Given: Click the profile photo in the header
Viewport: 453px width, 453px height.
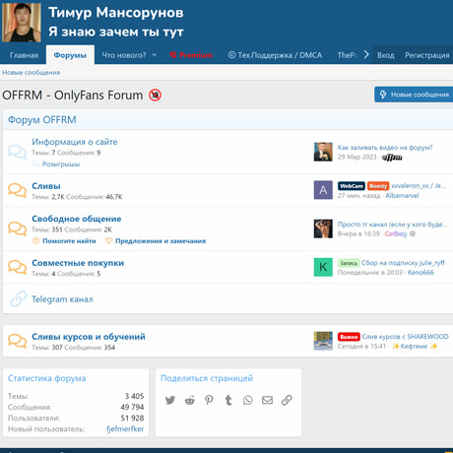Looking at the screenshot, I should [x=22, y=23].
